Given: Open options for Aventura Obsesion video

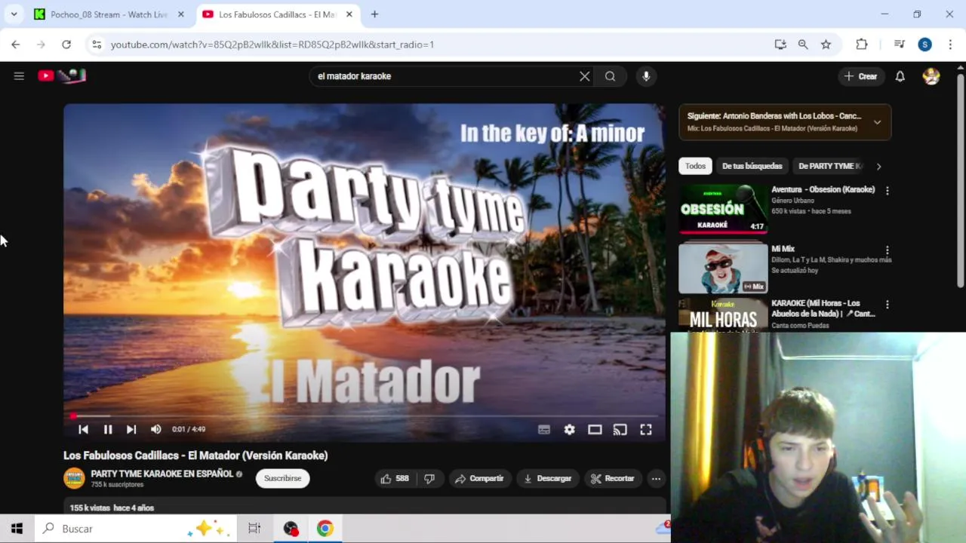Looking at the screenshot, I should 888,191.
